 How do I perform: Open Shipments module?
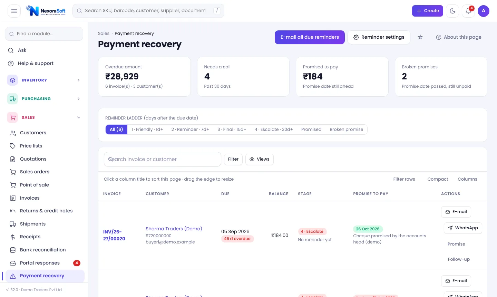pos(44,224)
